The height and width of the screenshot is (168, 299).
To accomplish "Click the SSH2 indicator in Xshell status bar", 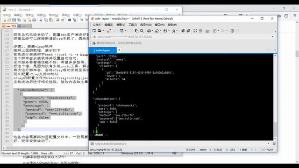I will coord(191,150).
